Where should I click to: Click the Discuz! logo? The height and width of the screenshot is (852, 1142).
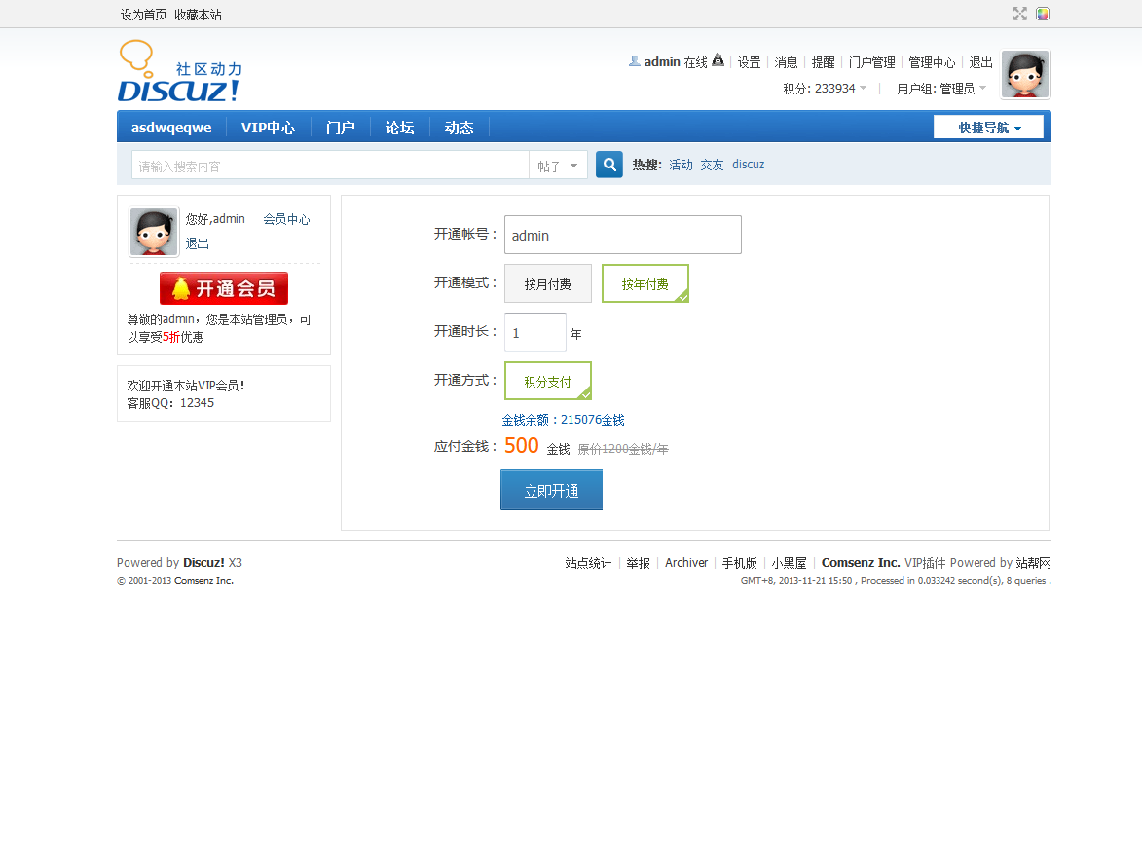click(180, 71)
